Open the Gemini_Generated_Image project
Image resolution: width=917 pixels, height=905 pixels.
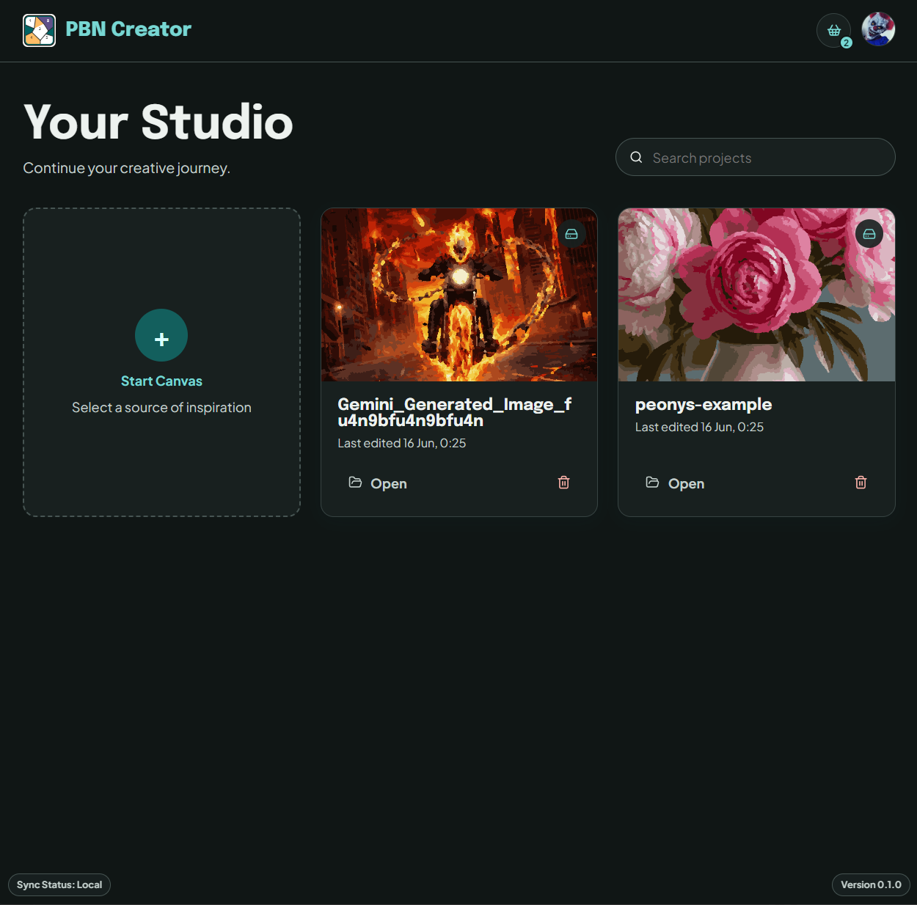pos(378,483)
